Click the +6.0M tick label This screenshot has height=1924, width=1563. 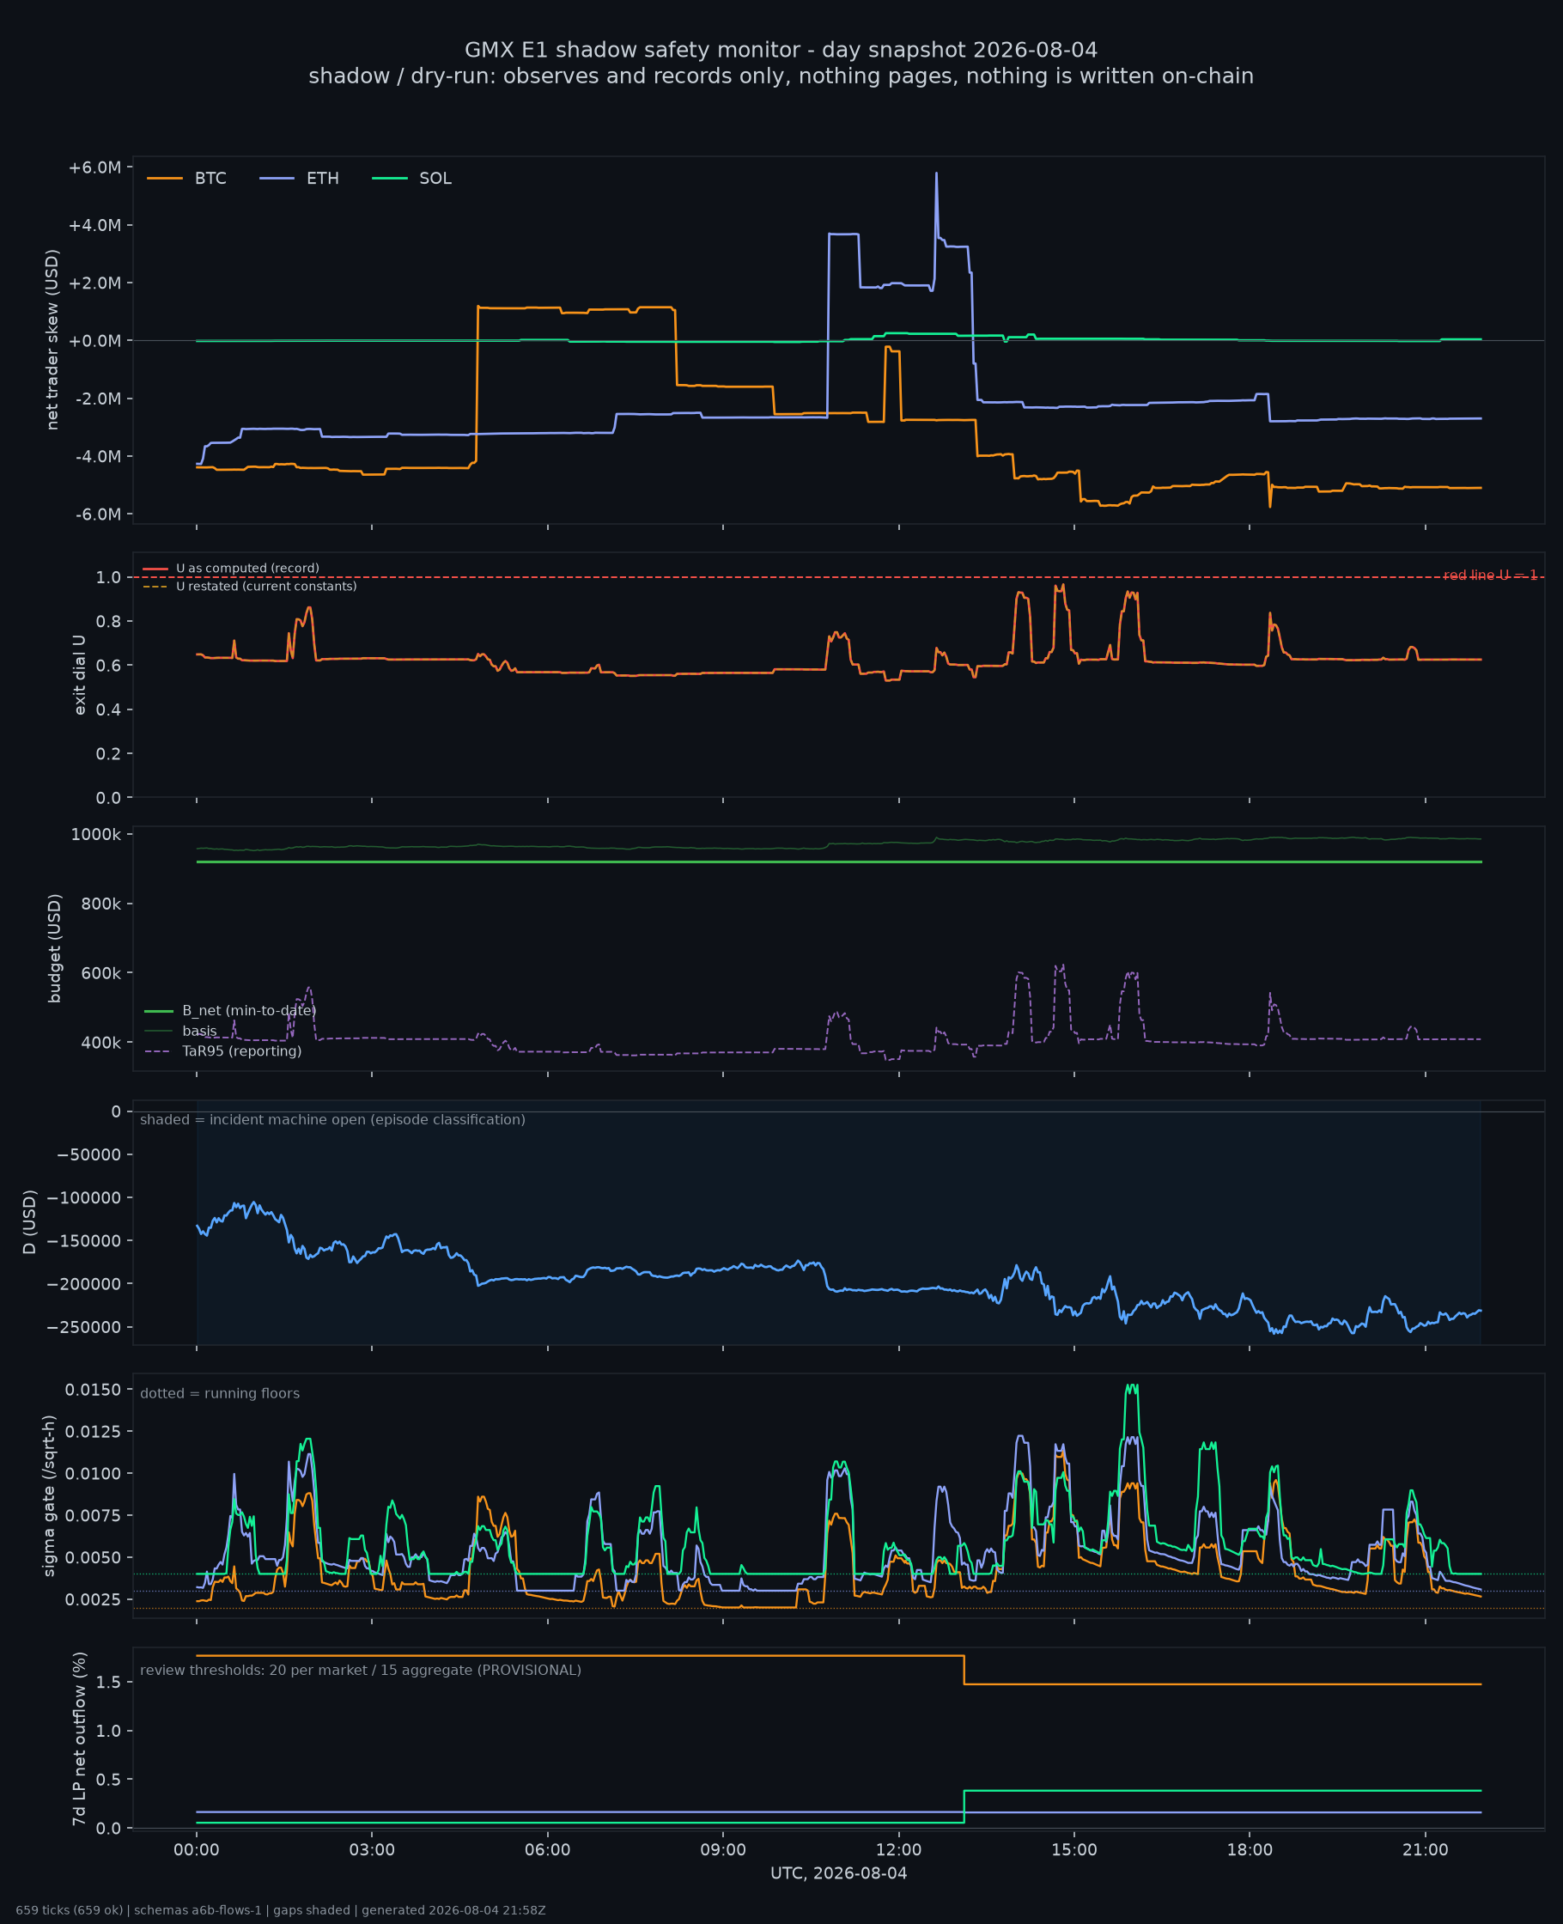point(94,167)
